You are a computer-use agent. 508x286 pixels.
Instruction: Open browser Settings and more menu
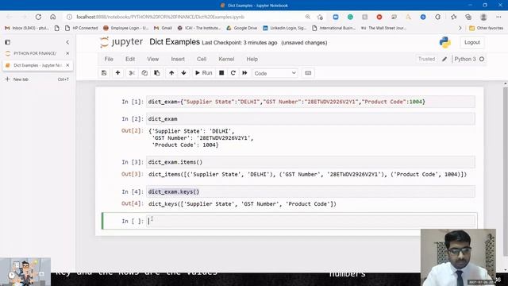[498, 17]
